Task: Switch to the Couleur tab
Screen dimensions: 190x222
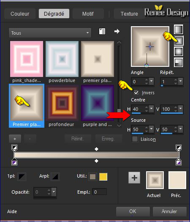Action: tap(20, 14)
